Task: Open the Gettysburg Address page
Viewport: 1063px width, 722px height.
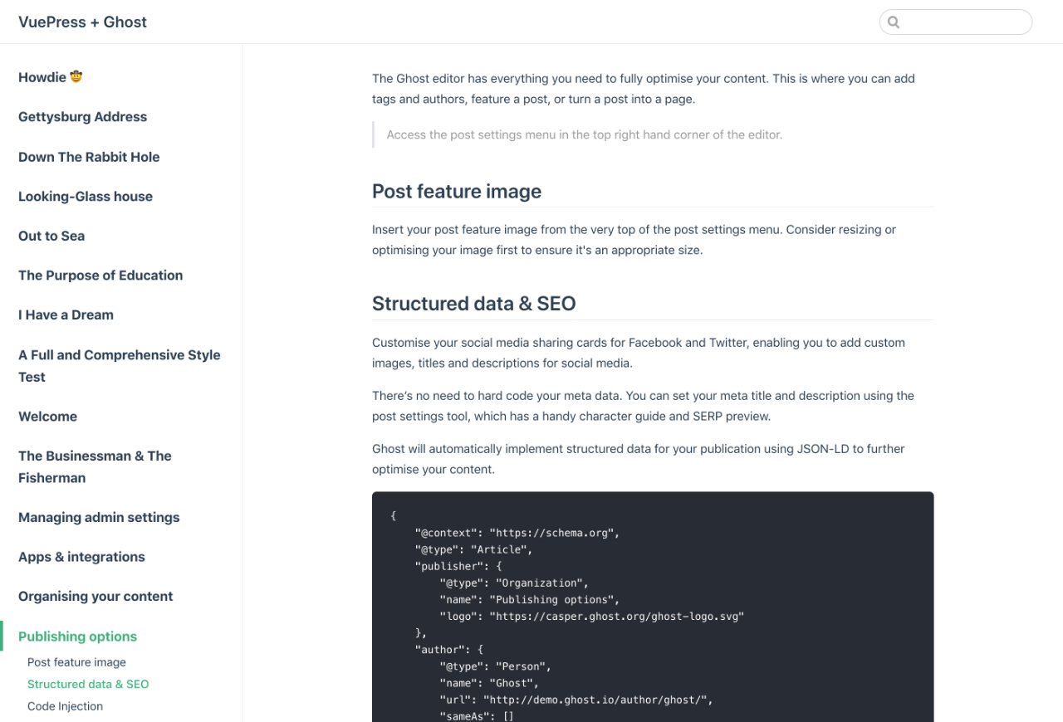Action: tap(82, 117)
